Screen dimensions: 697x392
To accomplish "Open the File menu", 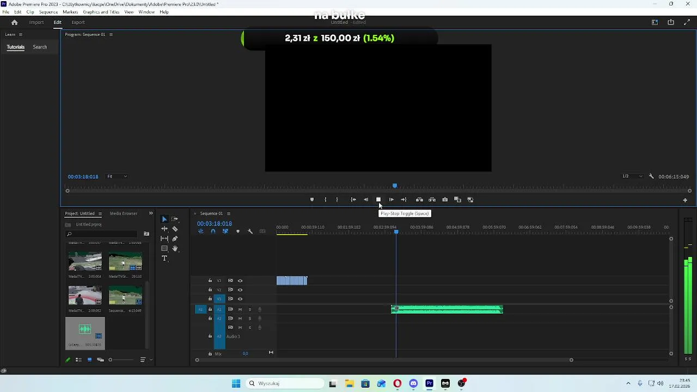I will pos(5,12).
